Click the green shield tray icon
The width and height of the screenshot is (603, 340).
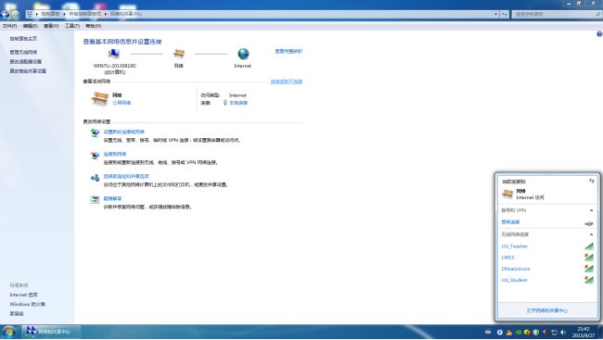(536, 333)
